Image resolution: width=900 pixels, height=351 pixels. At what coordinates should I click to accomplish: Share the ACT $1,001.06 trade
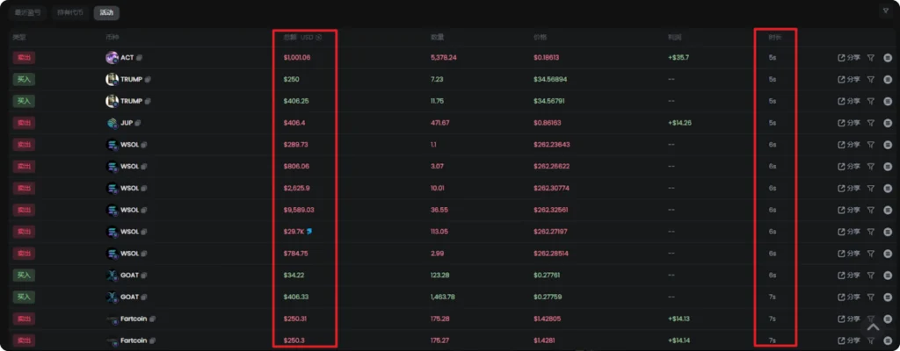[849, 57]
